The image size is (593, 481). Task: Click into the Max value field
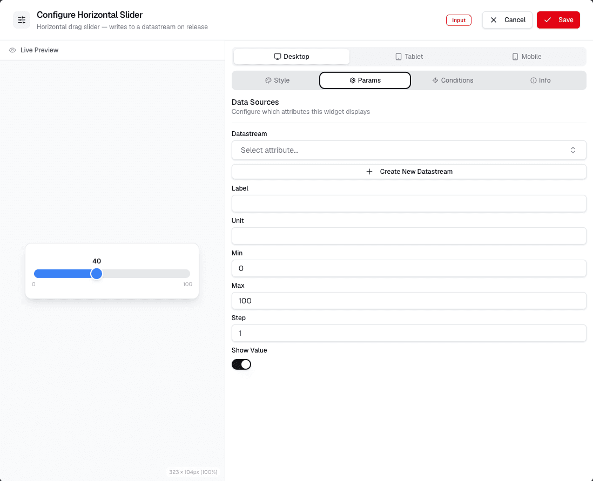click(409, 301)
